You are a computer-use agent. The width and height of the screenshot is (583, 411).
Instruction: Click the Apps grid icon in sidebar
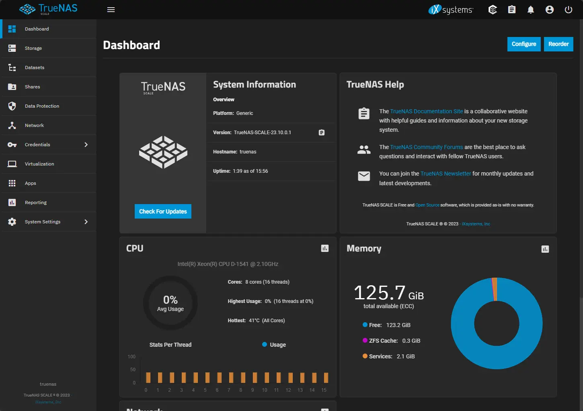[12, 183]
